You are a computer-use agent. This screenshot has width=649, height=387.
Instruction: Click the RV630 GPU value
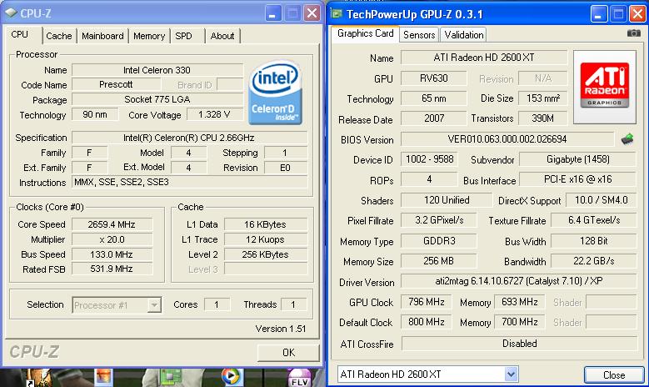click(434, 78)
